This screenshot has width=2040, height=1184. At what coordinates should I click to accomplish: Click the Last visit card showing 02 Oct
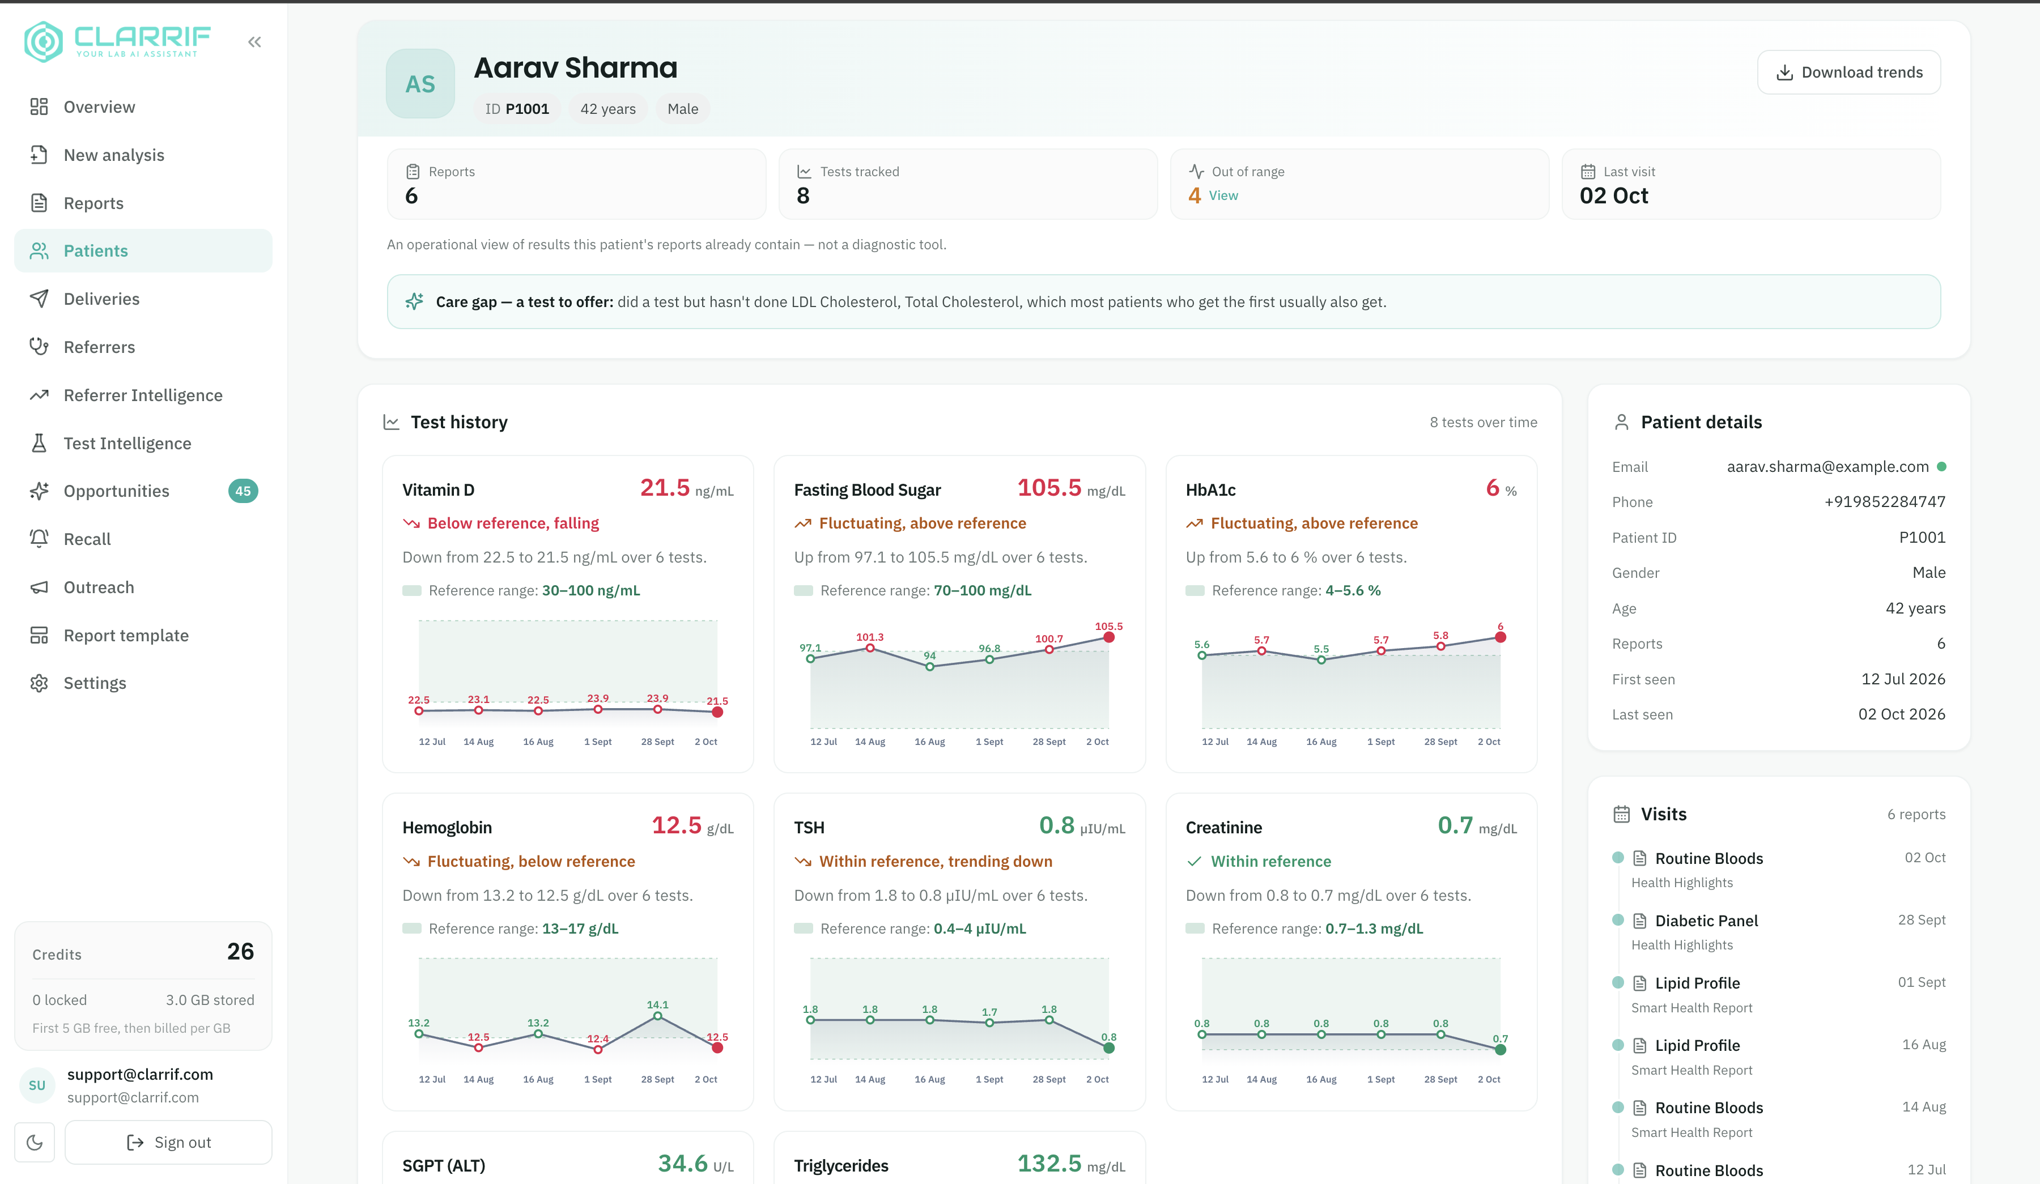1751,184
